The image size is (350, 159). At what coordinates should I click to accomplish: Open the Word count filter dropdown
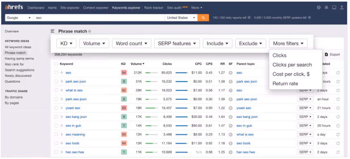(x=132, y=44)
